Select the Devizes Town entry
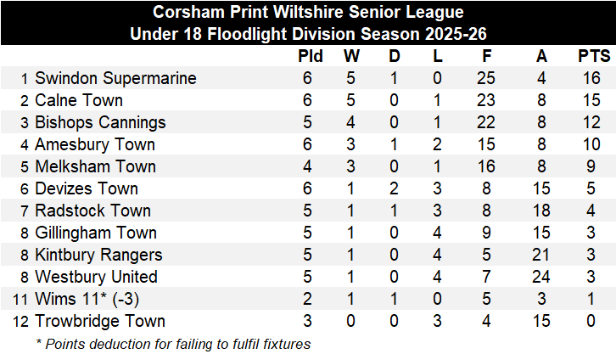Viewport: 616px width, 354px height. pyautogui.click(x=86, y=188)
